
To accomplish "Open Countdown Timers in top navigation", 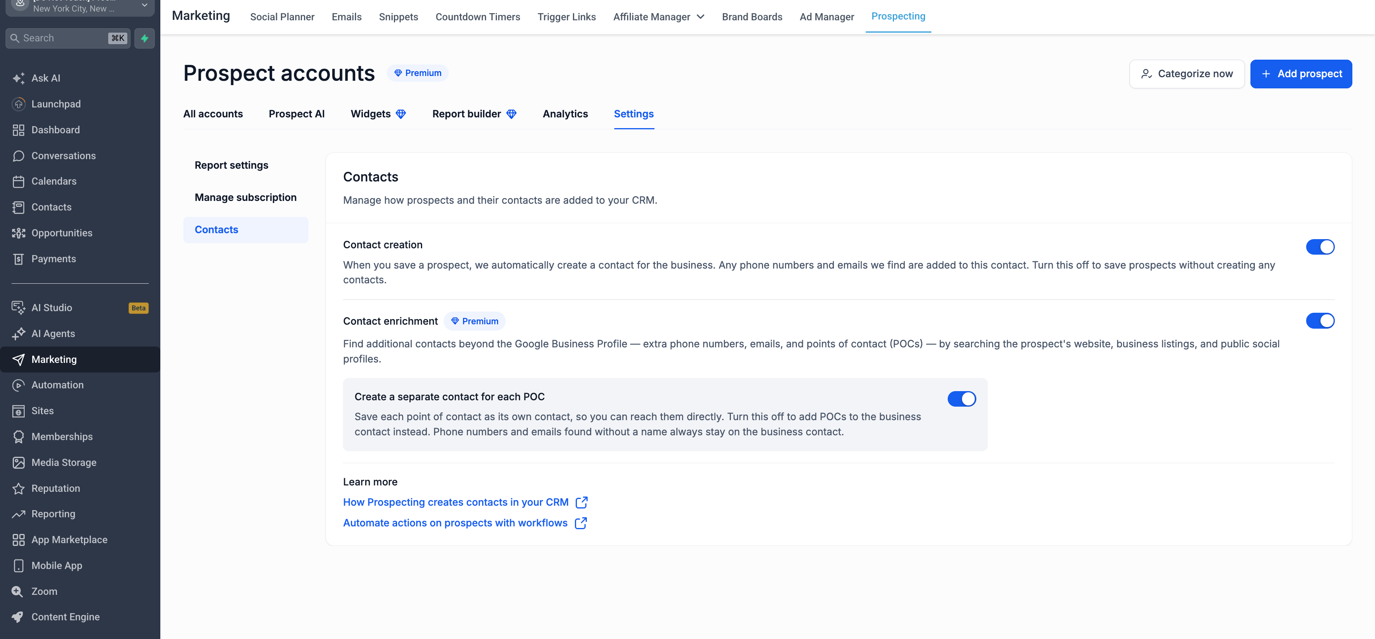I will (x=478, y=17).
